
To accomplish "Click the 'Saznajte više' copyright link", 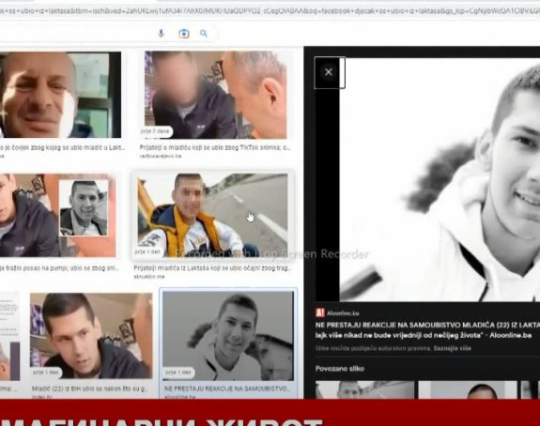I will 452,348.
